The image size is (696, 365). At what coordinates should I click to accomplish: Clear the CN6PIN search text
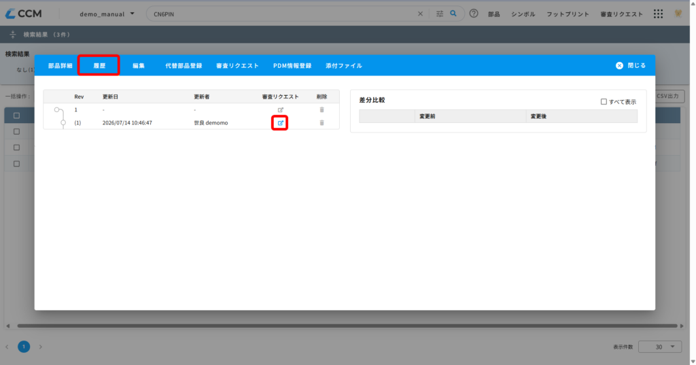[420, 14]
